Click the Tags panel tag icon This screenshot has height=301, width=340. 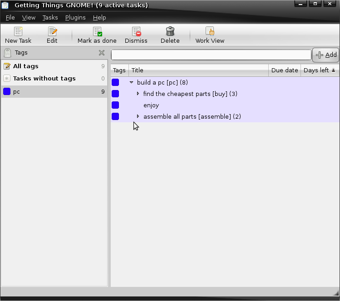click(x=7, y=53)
